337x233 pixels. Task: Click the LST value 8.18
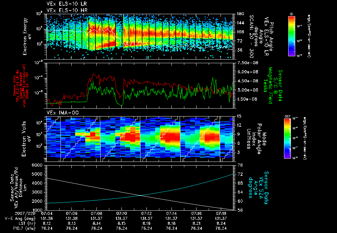coord(171,224)
